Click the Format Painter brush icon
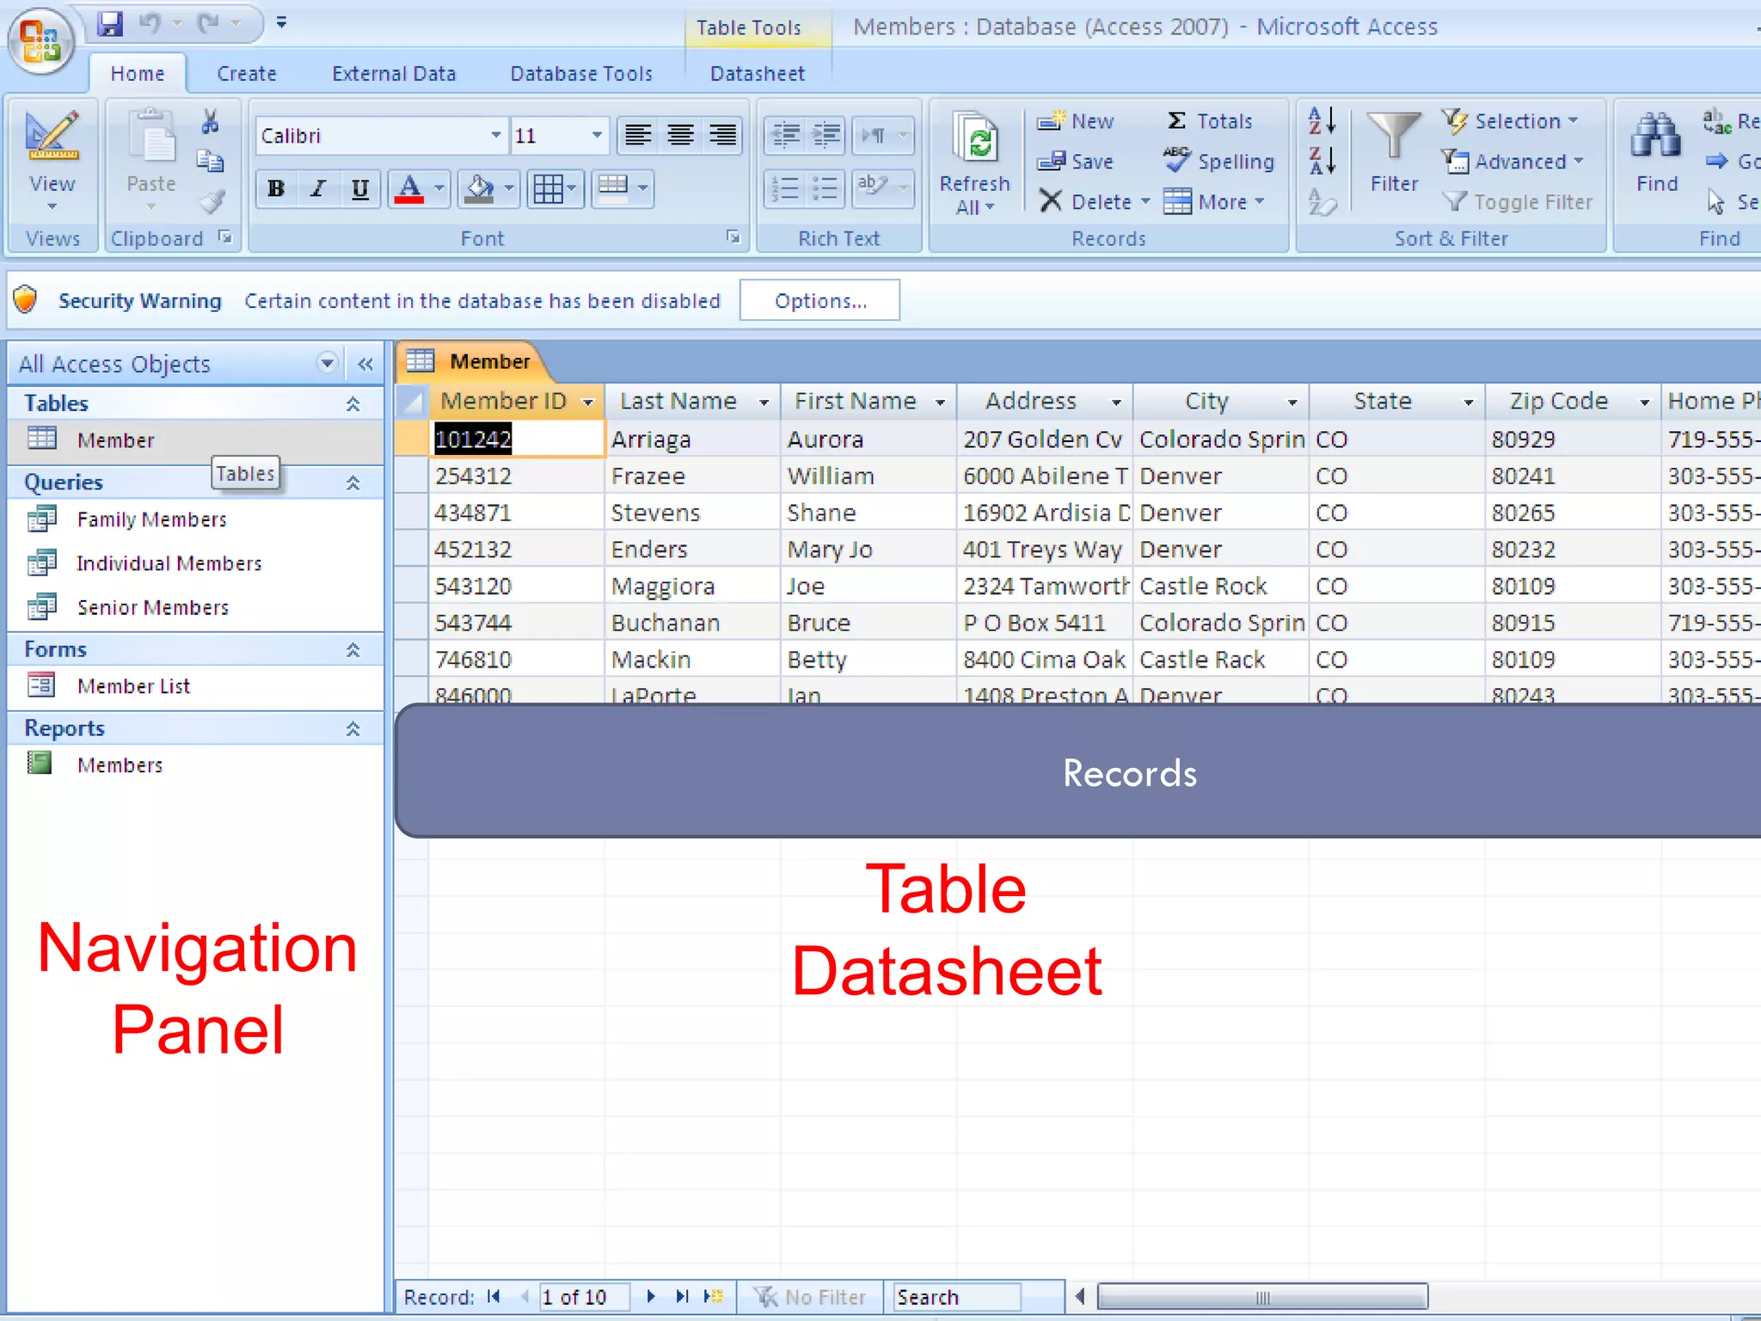The height and width of the screenshot is (1321, 1761). click(212, 202)
